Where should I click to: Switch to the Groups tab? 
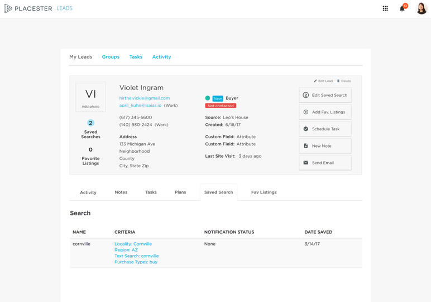tap(111, 57)
